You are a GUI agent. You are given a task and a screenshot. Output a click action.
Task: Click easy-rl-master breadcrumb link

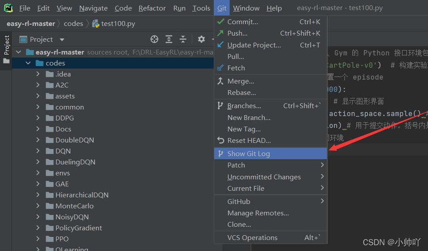point(31,24)
